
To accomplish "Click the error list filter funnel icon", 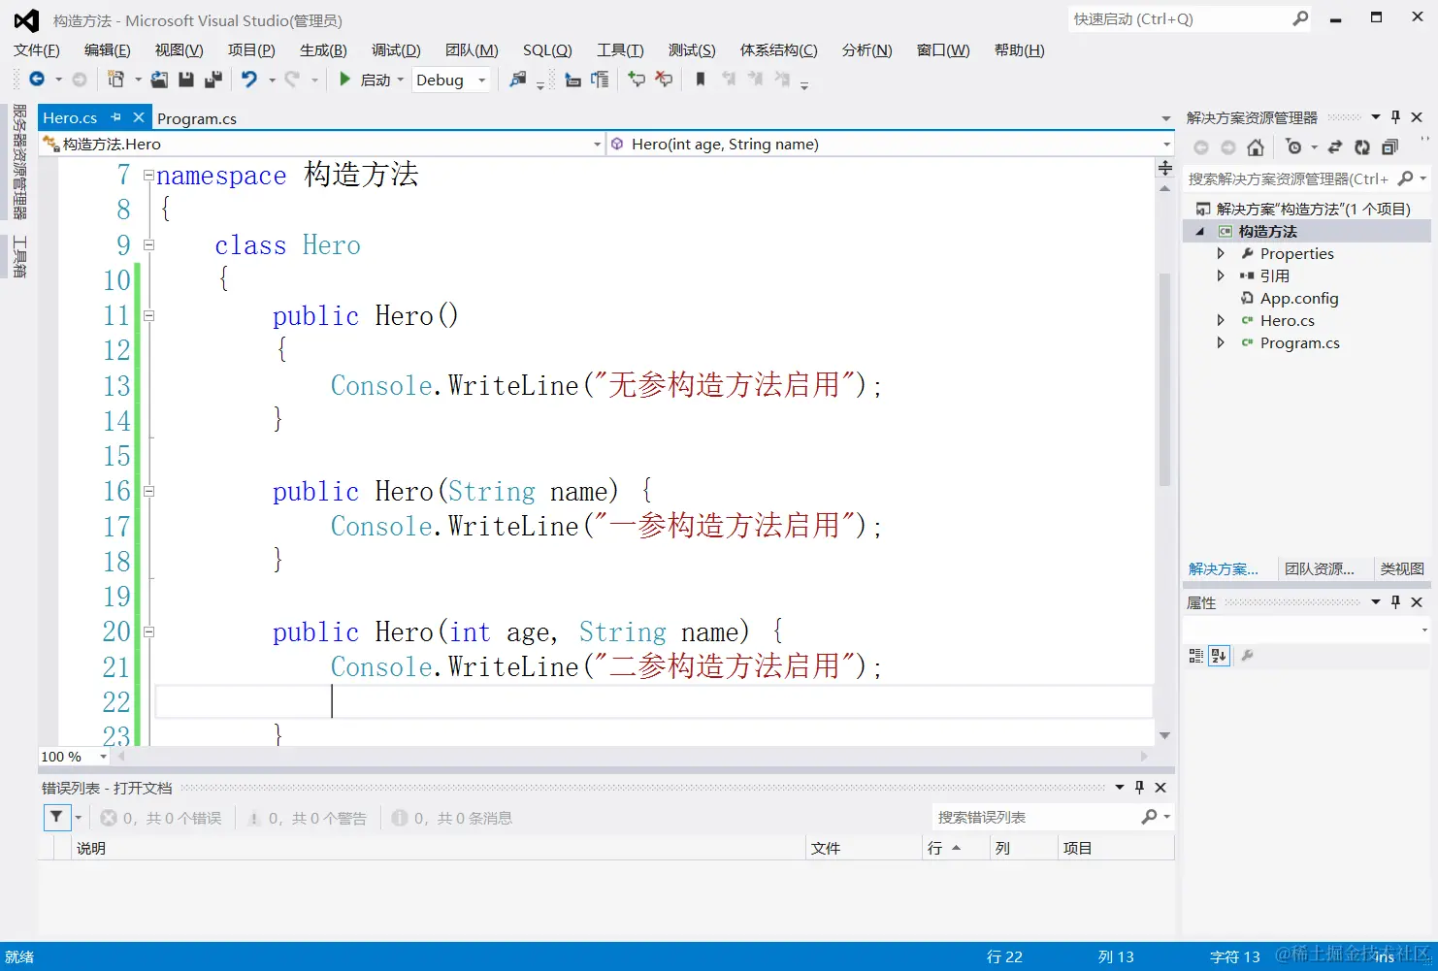I will pyautogui.click(x=56, y=818).
